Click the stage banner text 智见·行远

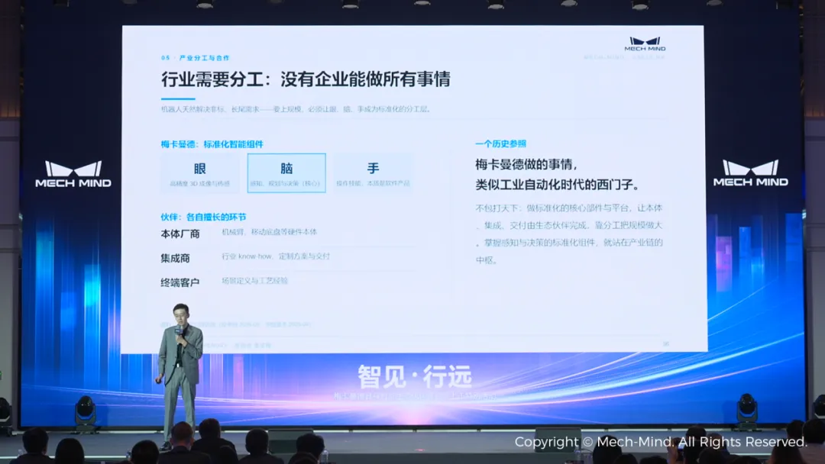(x=415, y=376)
